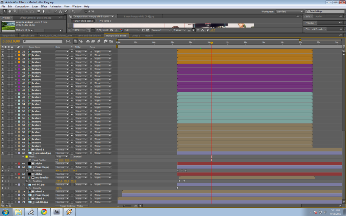Viewport: 346px width, 216px height.
Task: Switch to the School scene timeline tab
Action: tap(27, 35)
